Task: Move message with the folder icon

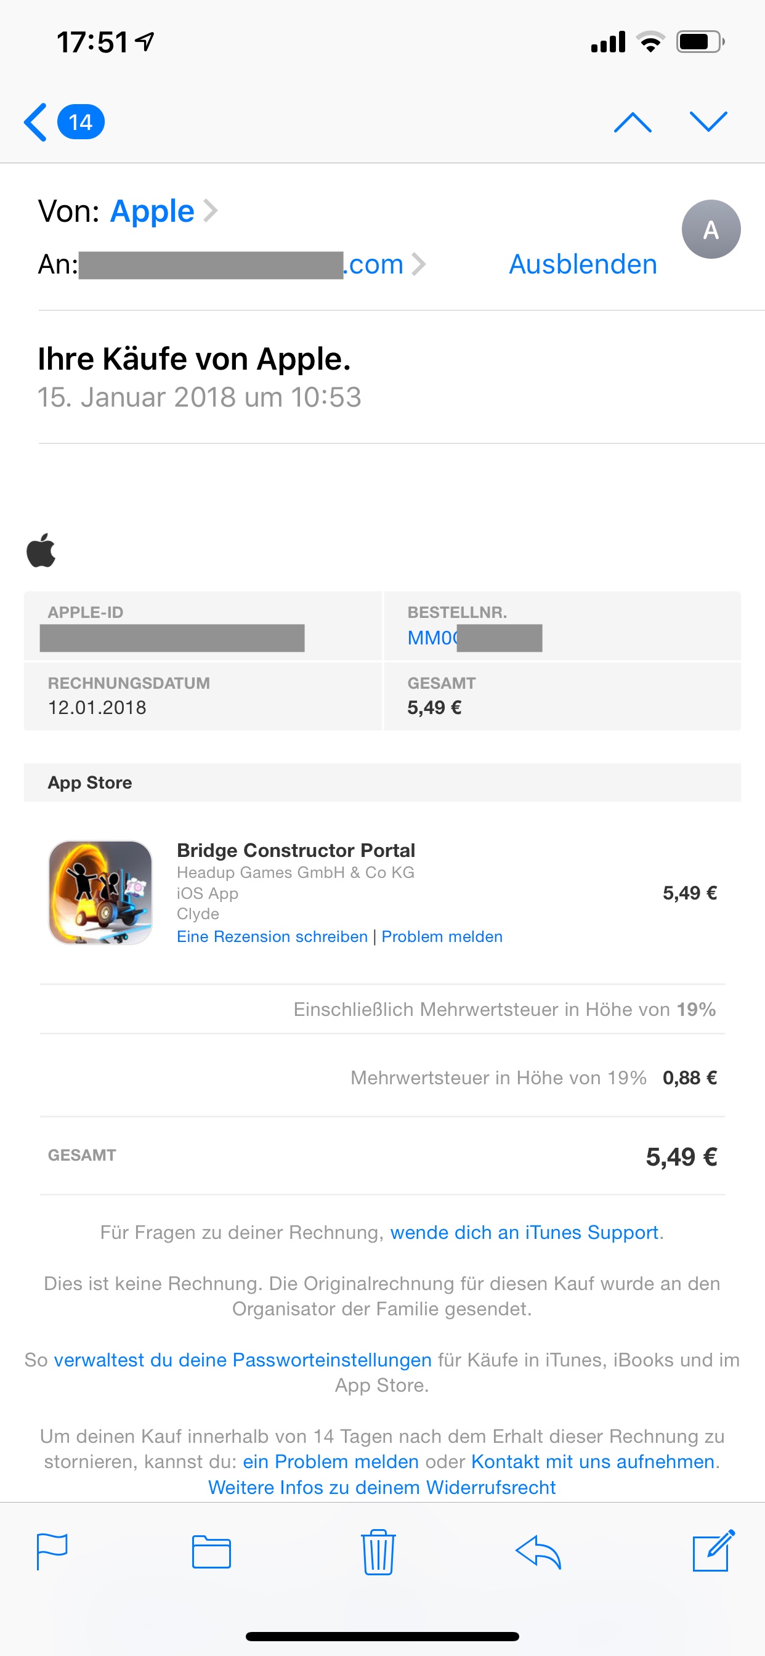Action: pyautogui.click(x=211, y=1552)
